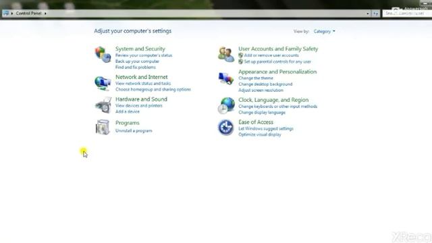Open the Appearance and Personalization monitor icon
The width and height of the screenshot is (432, 243).
pos(226,78)
